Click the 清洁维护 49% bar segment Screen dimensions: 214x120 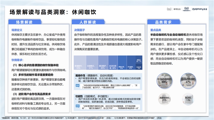click(103, 62)
